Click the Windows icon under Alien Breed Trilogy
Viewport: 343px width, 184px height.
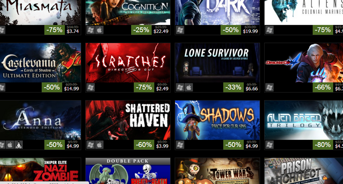click(x=270, y=145)
